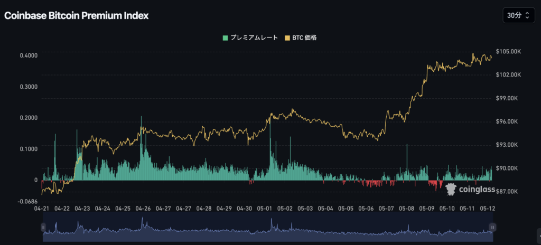Click the 05-01 date axis label
541x245 pixels.
pos(265,209)
